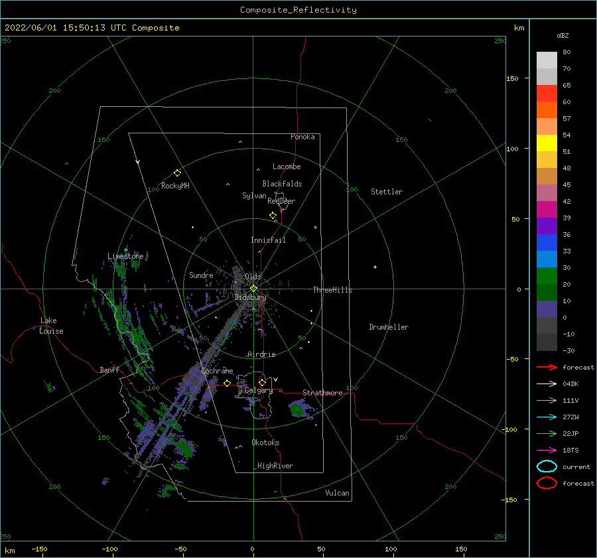Image resolution: width=597 pixels, height=558 pixels.
Task: Click the Lake Louise label
Action: tap(51, 326)
